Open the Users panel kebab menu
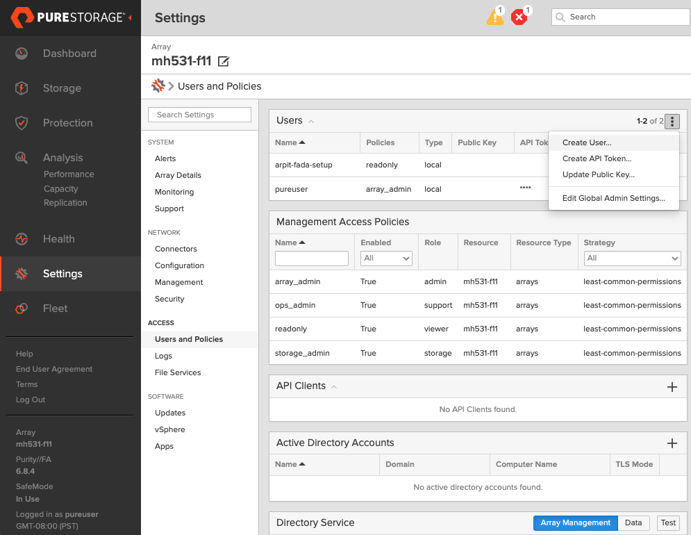Screen dimensions: 691x535 point(672,121)
